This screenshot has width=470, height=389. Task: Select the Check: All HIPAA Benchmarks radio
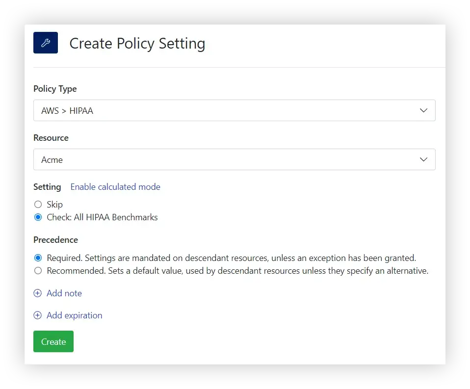(38, 217)
